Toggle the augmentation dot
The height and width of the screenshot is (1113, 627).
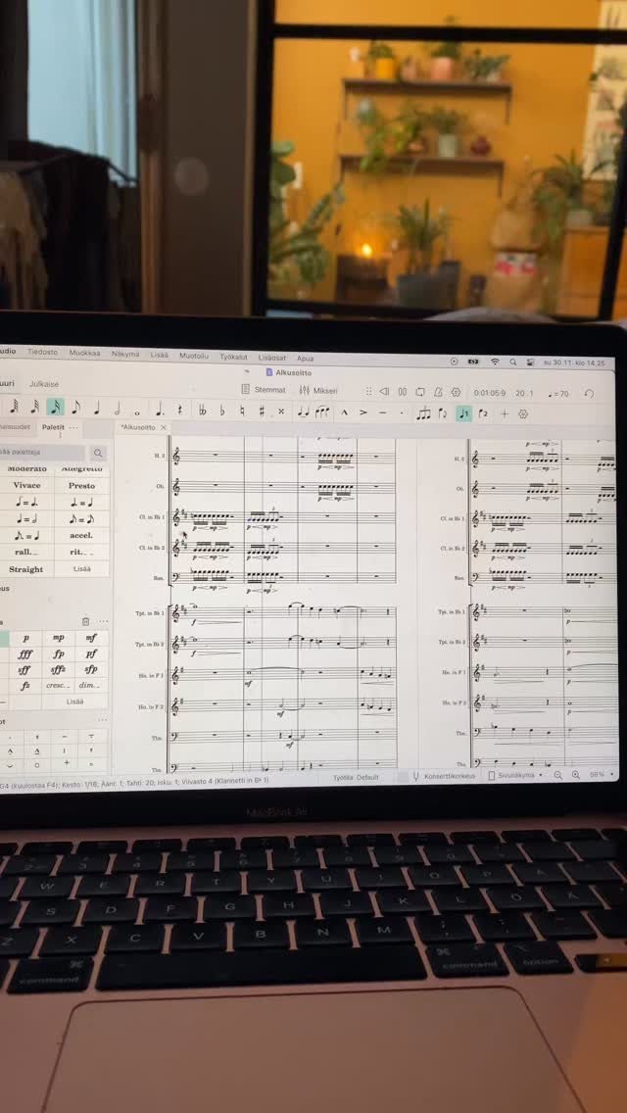(159, 411)
